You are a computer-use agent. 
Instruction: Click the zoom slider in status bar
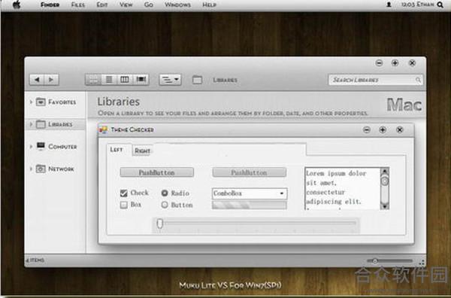tap(389, 261)
